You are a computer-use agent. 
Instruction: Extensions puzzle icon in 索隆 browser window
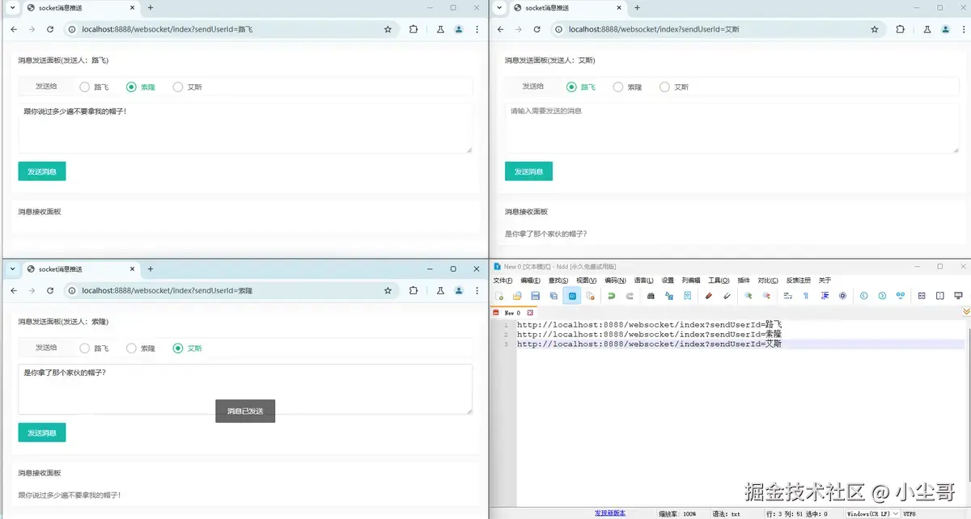(x=413, y=290)
